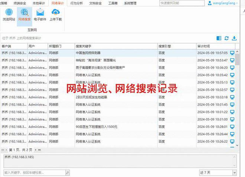View screen icon for 10:31:45 record
This screenshot has width=245, height=177.
232,105
